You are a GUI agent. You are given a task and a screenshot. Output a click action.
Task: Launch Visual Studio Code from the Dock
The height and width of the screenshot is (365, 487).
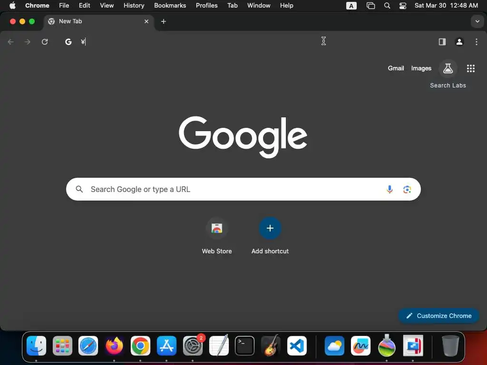tap(297, 346)
